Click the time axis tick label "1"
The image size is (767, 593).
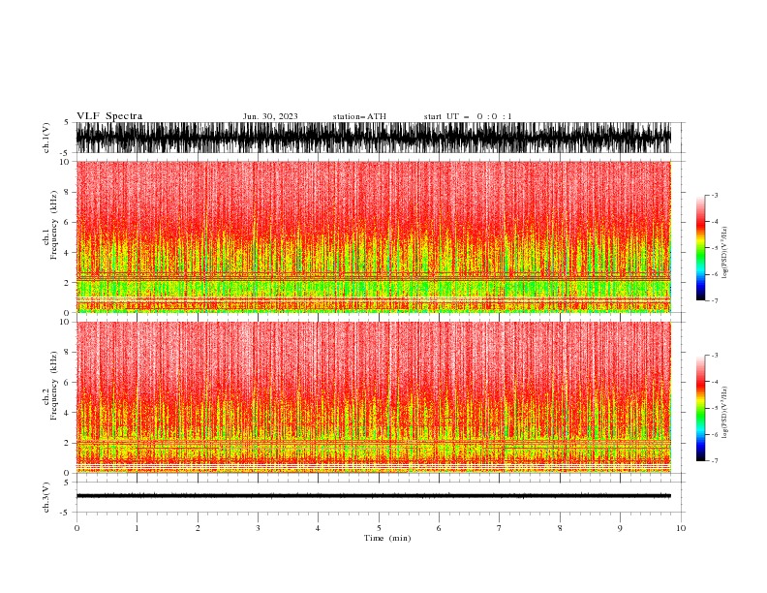(x=137, y=528)
